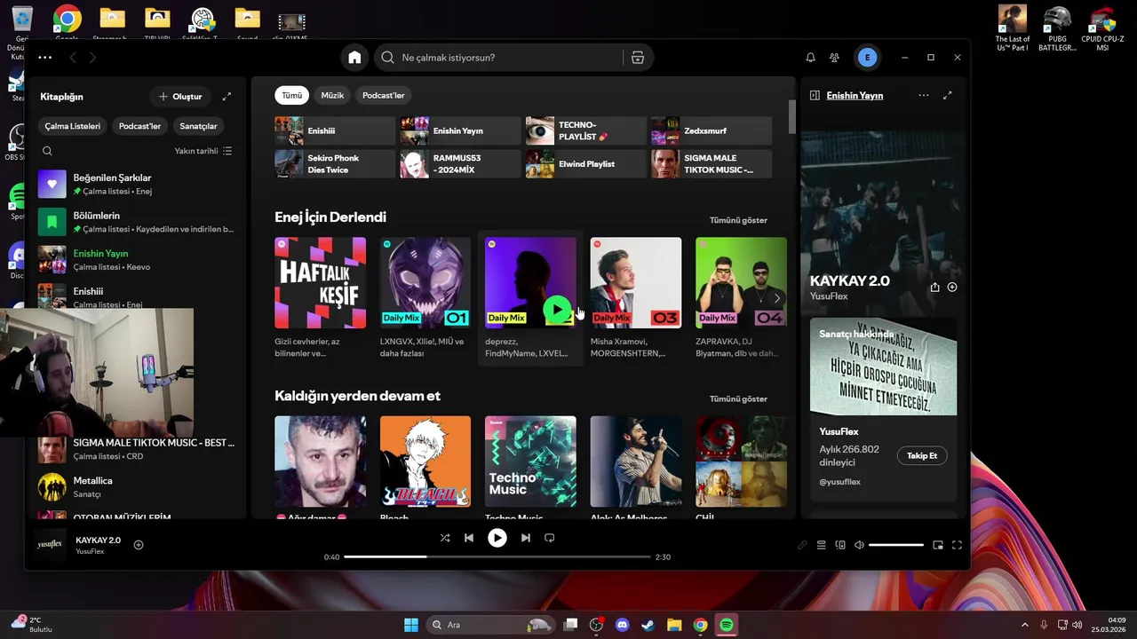Go forward with the right arrow
This screenshot has height=639, width=1137.
click(92, 58)
